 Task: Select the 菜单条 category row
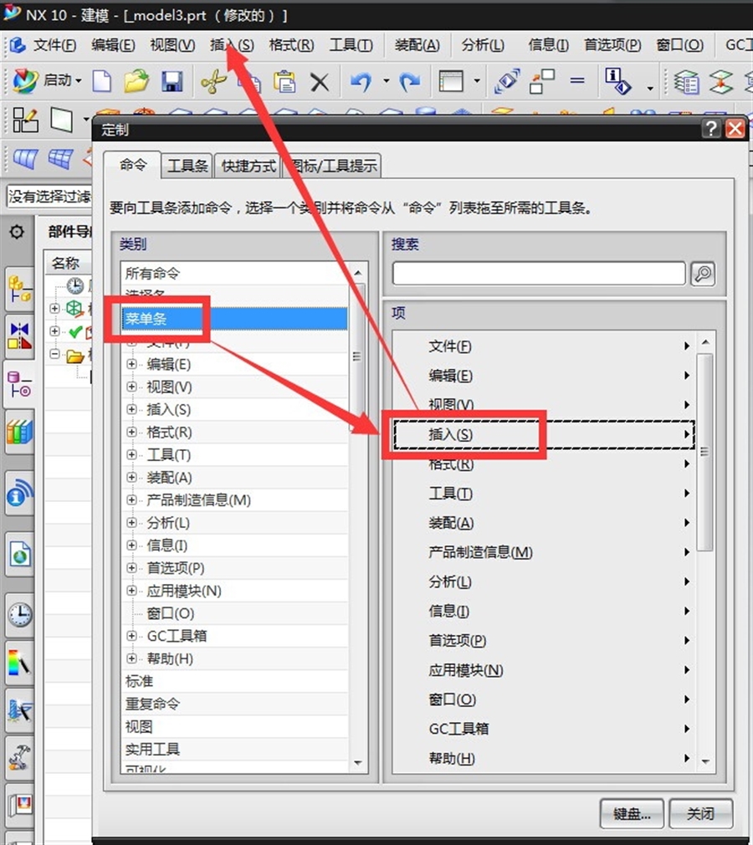coord(234,319)
